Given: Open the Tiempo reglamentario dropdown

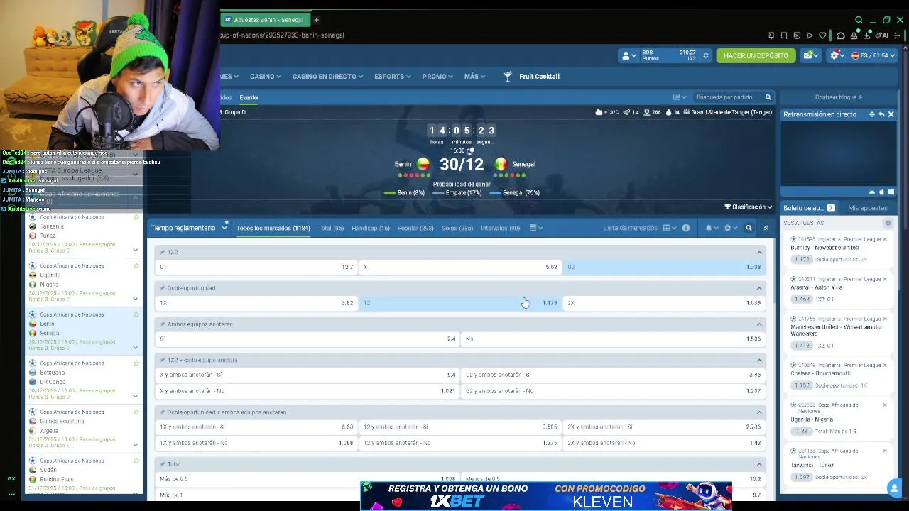Looking at the screenshot, I should click(189, 228).
